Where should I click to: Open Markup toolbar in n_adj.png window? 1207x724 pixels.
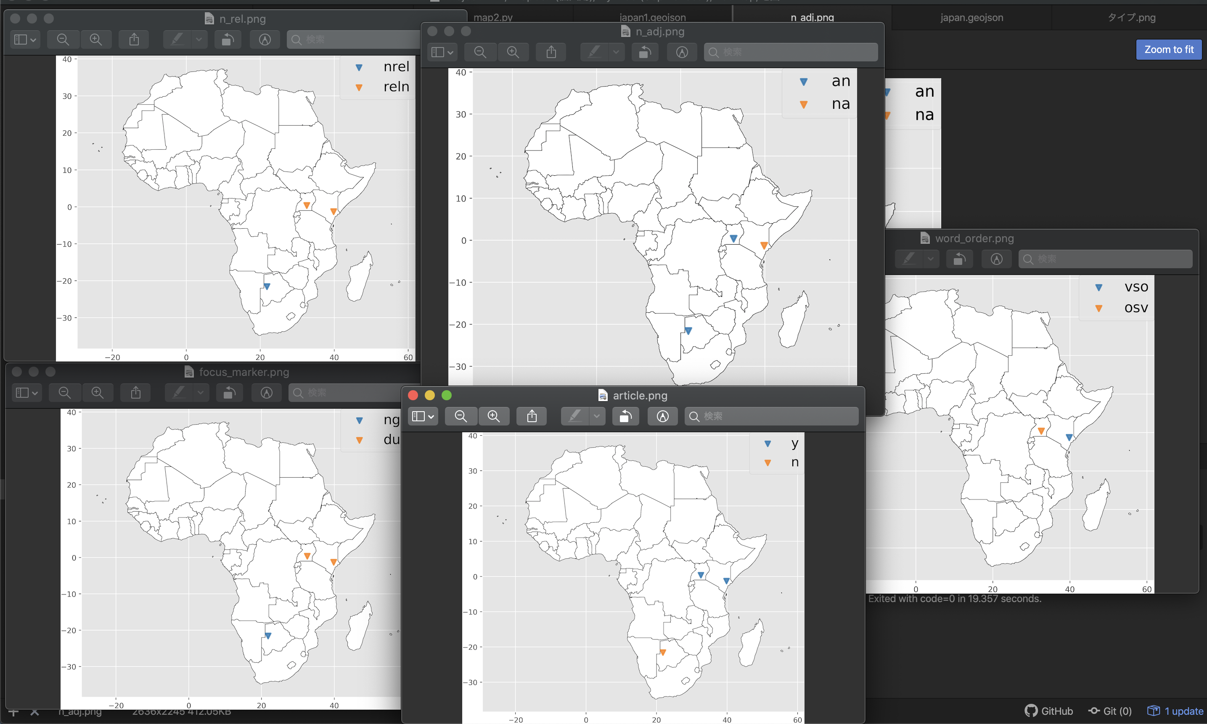(682, 52)
